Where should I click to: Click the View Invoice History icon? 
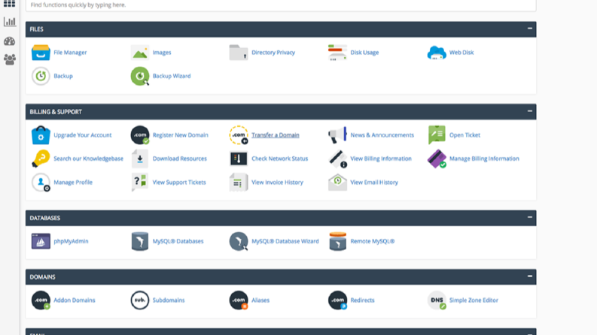tap(239, 183)
